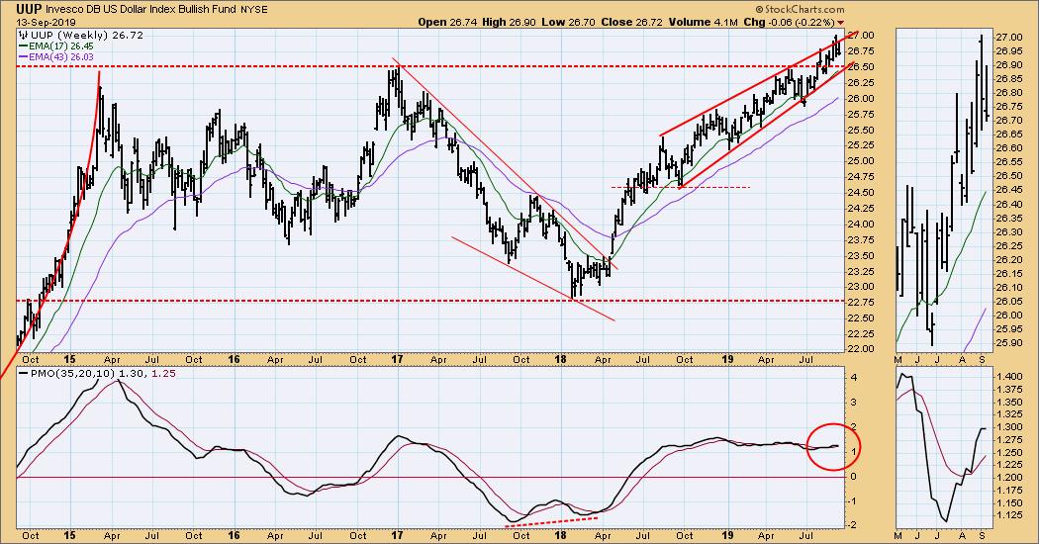Screen dimensions: 1039x544
Task: Select the 'High 26.90' value
Action: click(x=507, y=22)
